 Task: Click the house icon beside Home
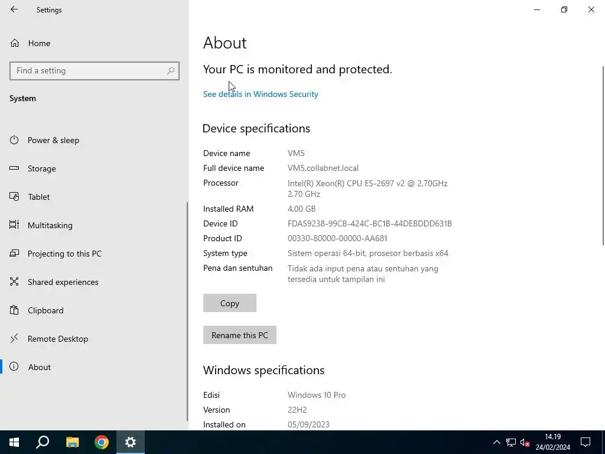15,43
